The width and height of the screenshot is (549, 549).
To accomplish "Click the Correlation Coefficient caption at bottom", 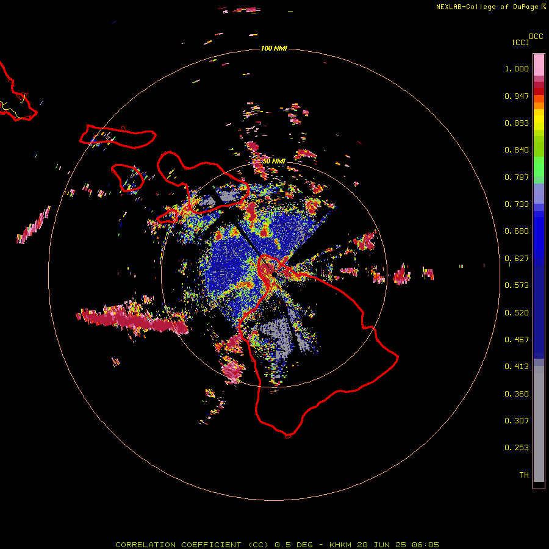I will click(x=278, y=545).
